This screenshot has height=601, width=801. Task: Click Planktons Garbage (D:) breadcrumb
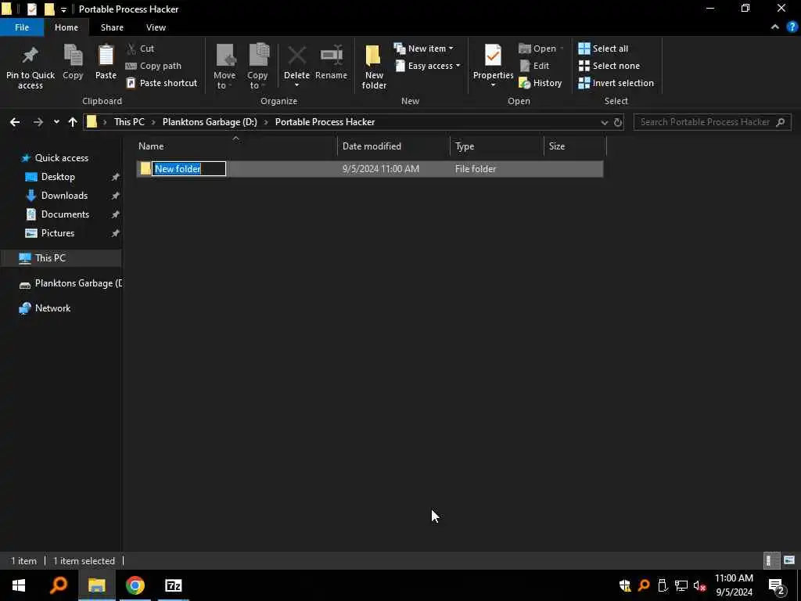(210, 122)
